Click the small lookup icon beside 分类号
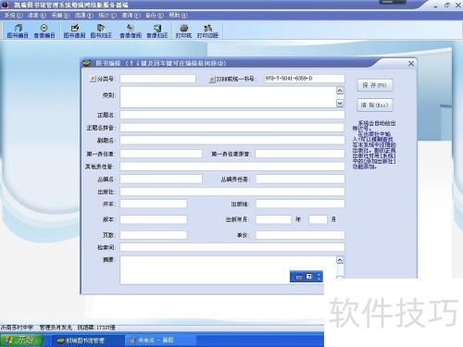Screen dimensions: 463x347 tap(93, 79)
